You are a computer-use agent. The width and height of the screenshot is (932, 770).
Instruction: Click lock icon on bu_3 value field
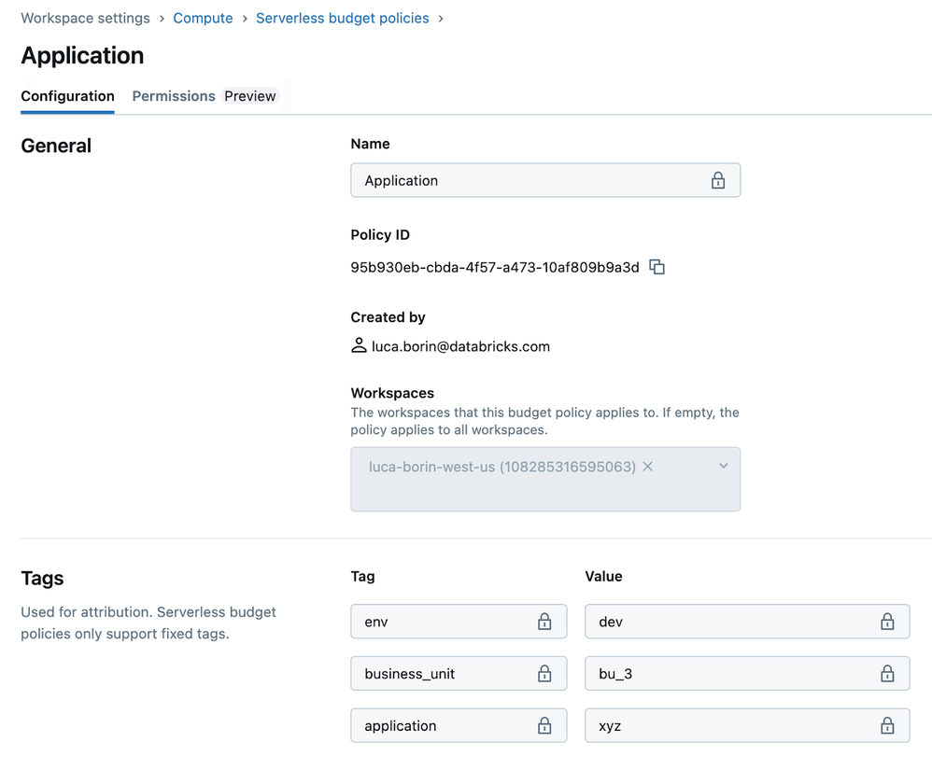click(x=887, y=674)
